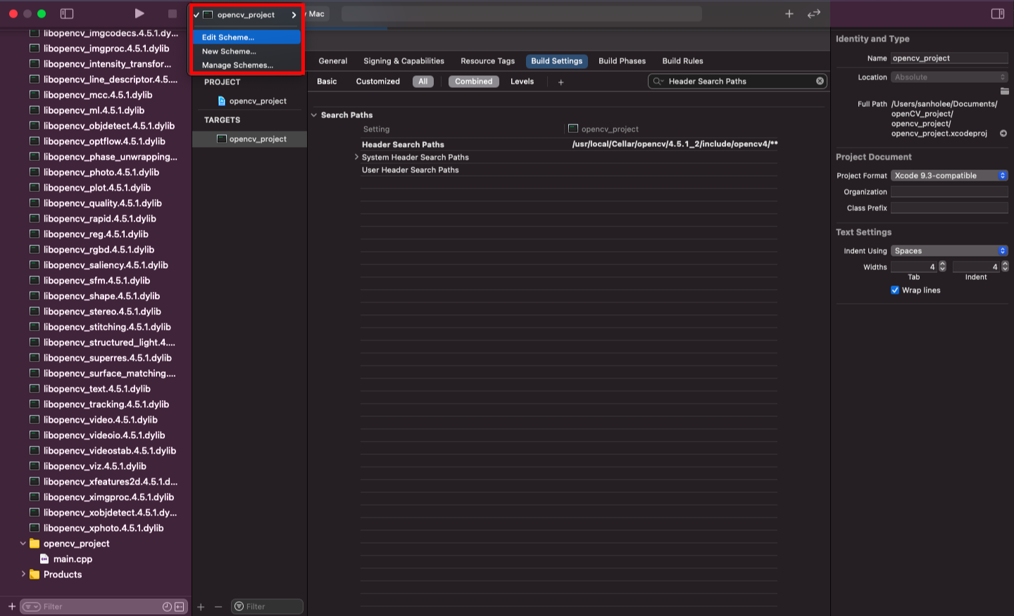Add a new target with the plus button
The width and height of the screenshot is (1014, 616).
coord(201,607)
